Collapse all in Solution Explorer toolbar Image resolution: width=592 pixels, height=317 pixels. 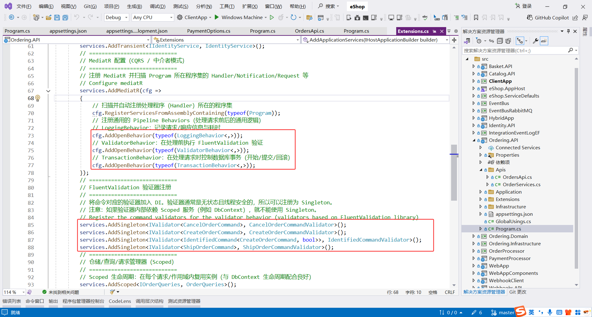coord(500,41)
